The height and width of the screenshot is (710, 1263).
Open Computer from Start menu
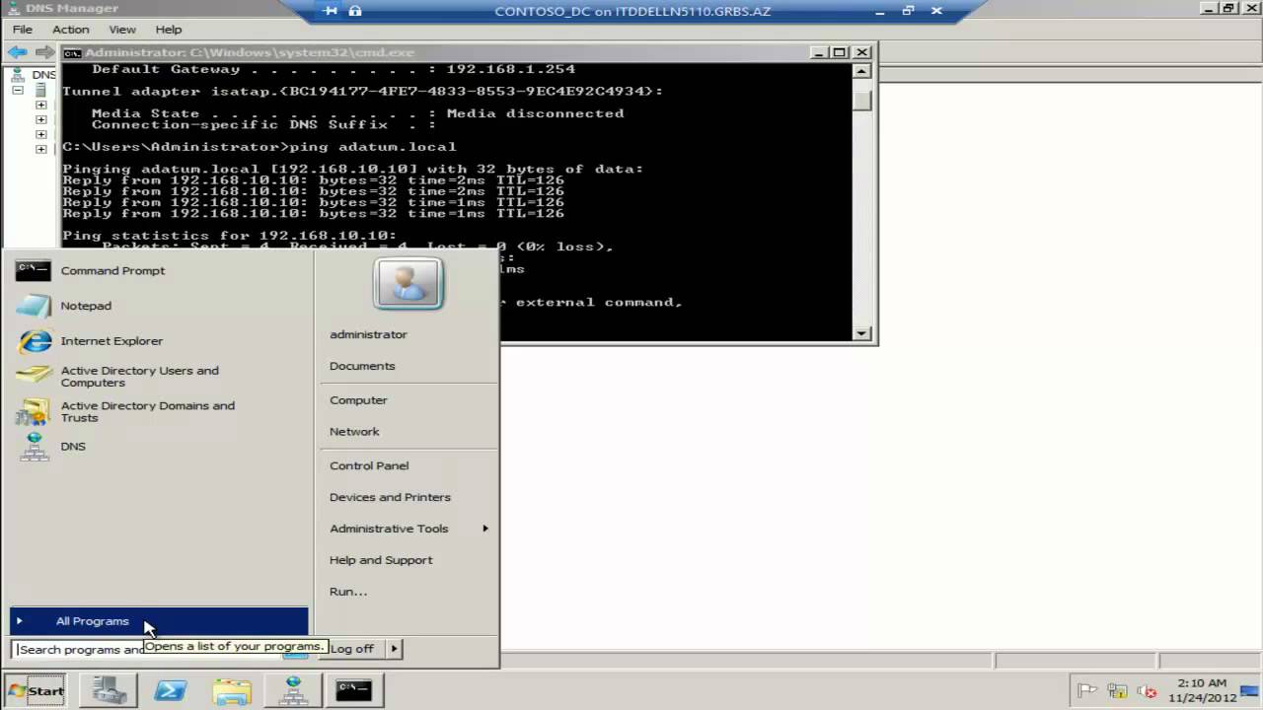pyautogui.click(x=358, y=400)
